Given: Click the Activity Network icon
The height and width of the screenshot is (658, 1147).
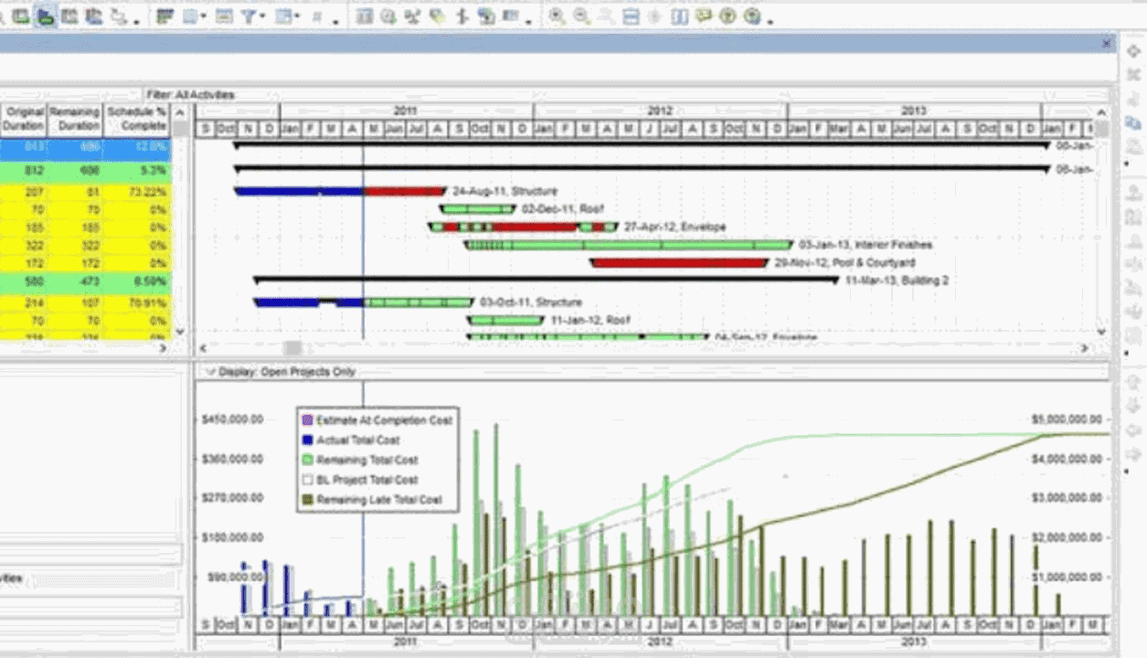Looking at the screenshot, I should click(413, 16).
